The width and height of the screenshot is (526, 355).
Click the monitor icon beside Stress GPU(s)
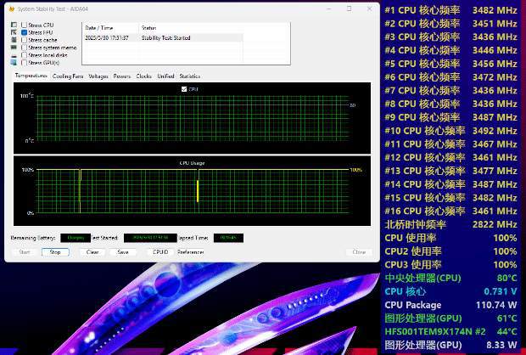[14, 63]
